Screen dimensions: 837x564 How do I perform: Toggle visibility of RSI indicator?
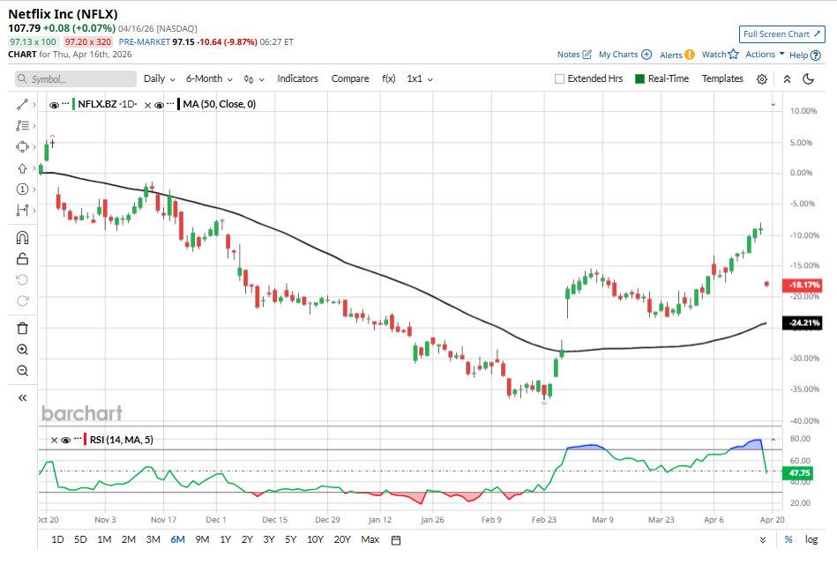pyautogui.click(x=65, y=441)
